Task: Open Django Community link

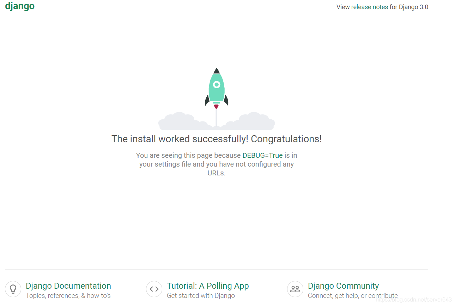Action: 343,286
